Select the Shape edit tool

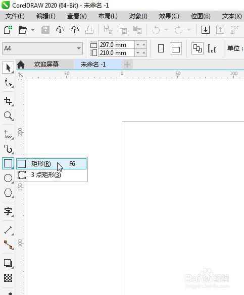click(x=8, y=83)
